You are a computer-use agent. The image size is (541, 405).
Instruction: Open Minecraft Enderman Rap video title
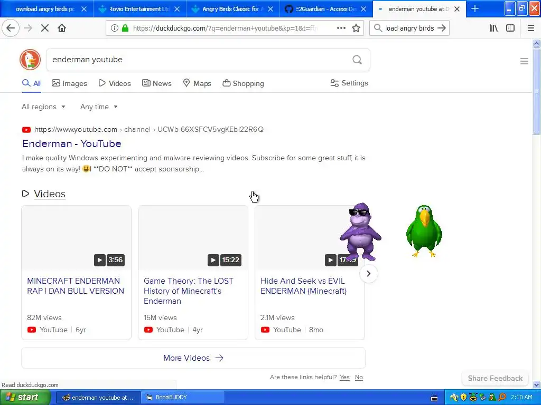click(x=76, y=286)
